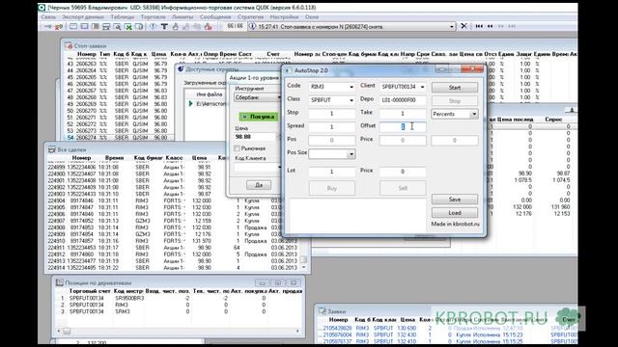This screenshot has width=618, height=347.
Task: Select deal row 224914 in Все сделки
Action: pos(174,268)
